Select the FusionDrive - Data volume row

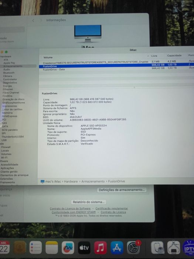[116, 69]
